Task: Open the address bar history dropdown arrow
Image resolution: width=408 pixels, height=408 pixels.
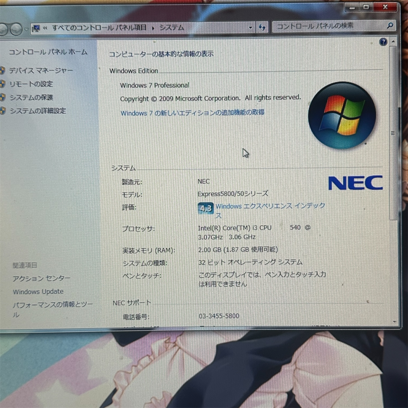Action: point(250,27)
